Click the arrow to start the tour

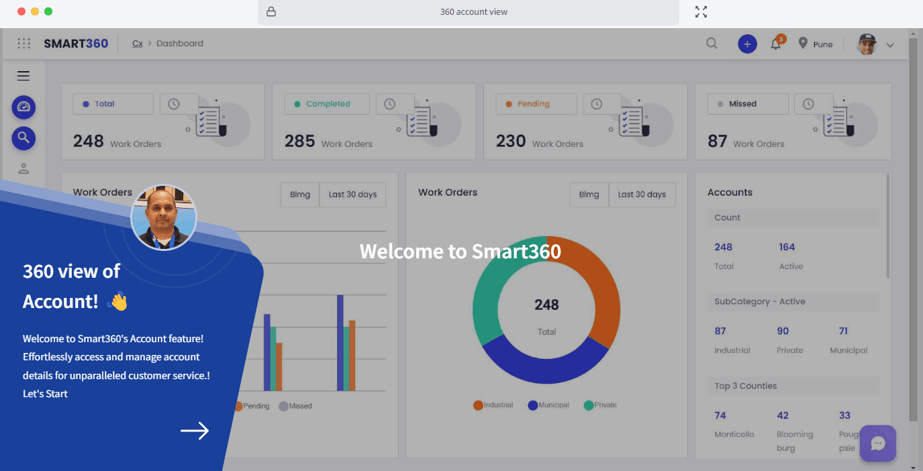click(195, 431)
